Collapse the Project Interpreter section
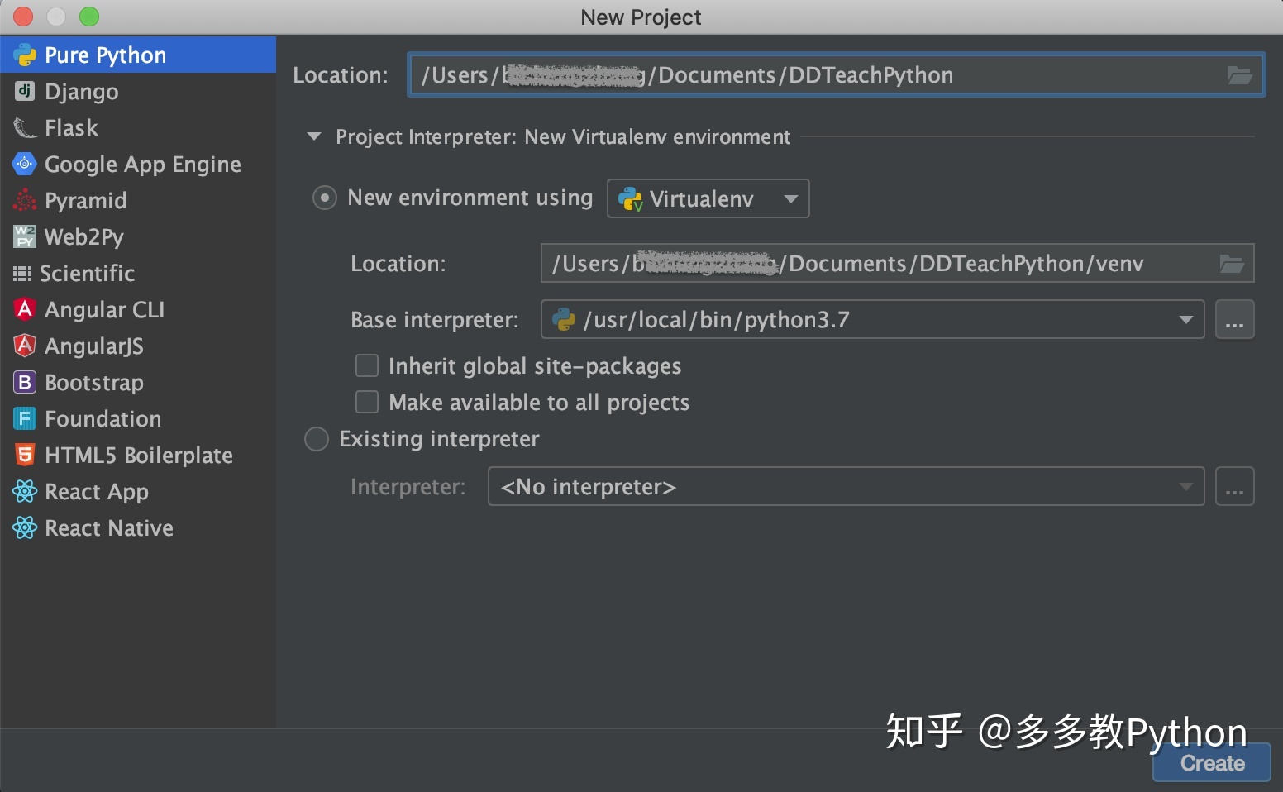The image size is (1283, 792). coord(313,136)
